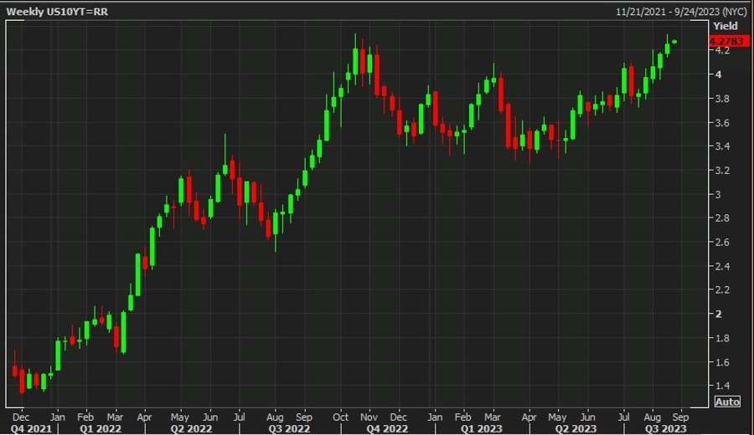Click the 3.6 value on the yield axis
The width and height of the screenshot is (754, 435).
[722, 122]
